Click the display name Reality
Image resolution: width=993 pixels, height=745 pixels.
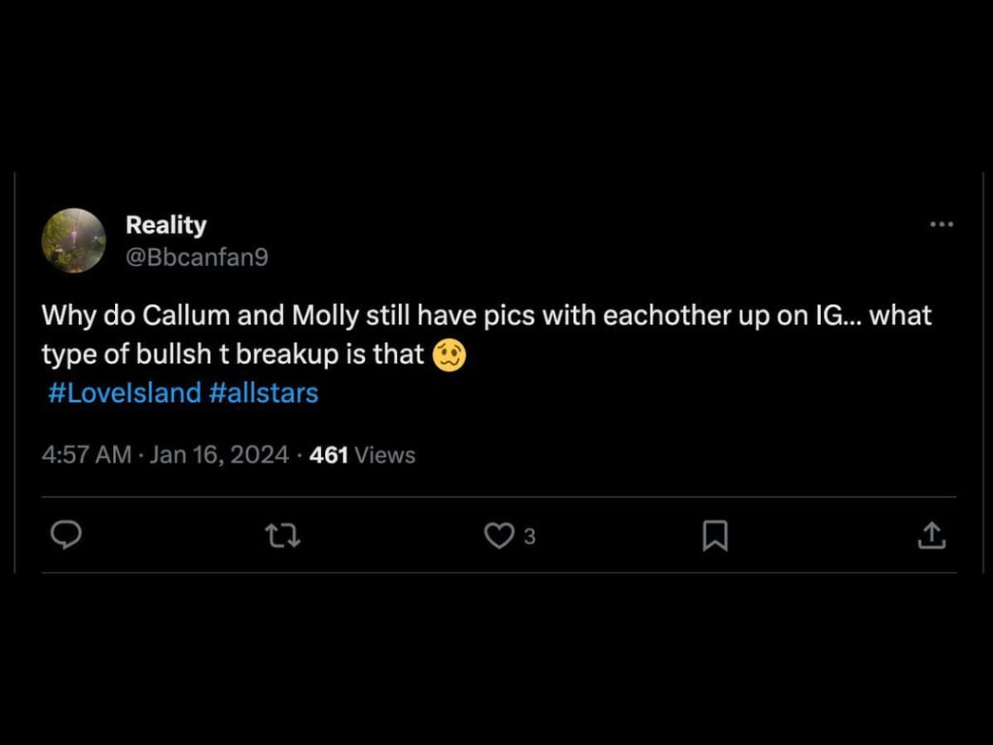pyautogui.click(x=165, y=225)
